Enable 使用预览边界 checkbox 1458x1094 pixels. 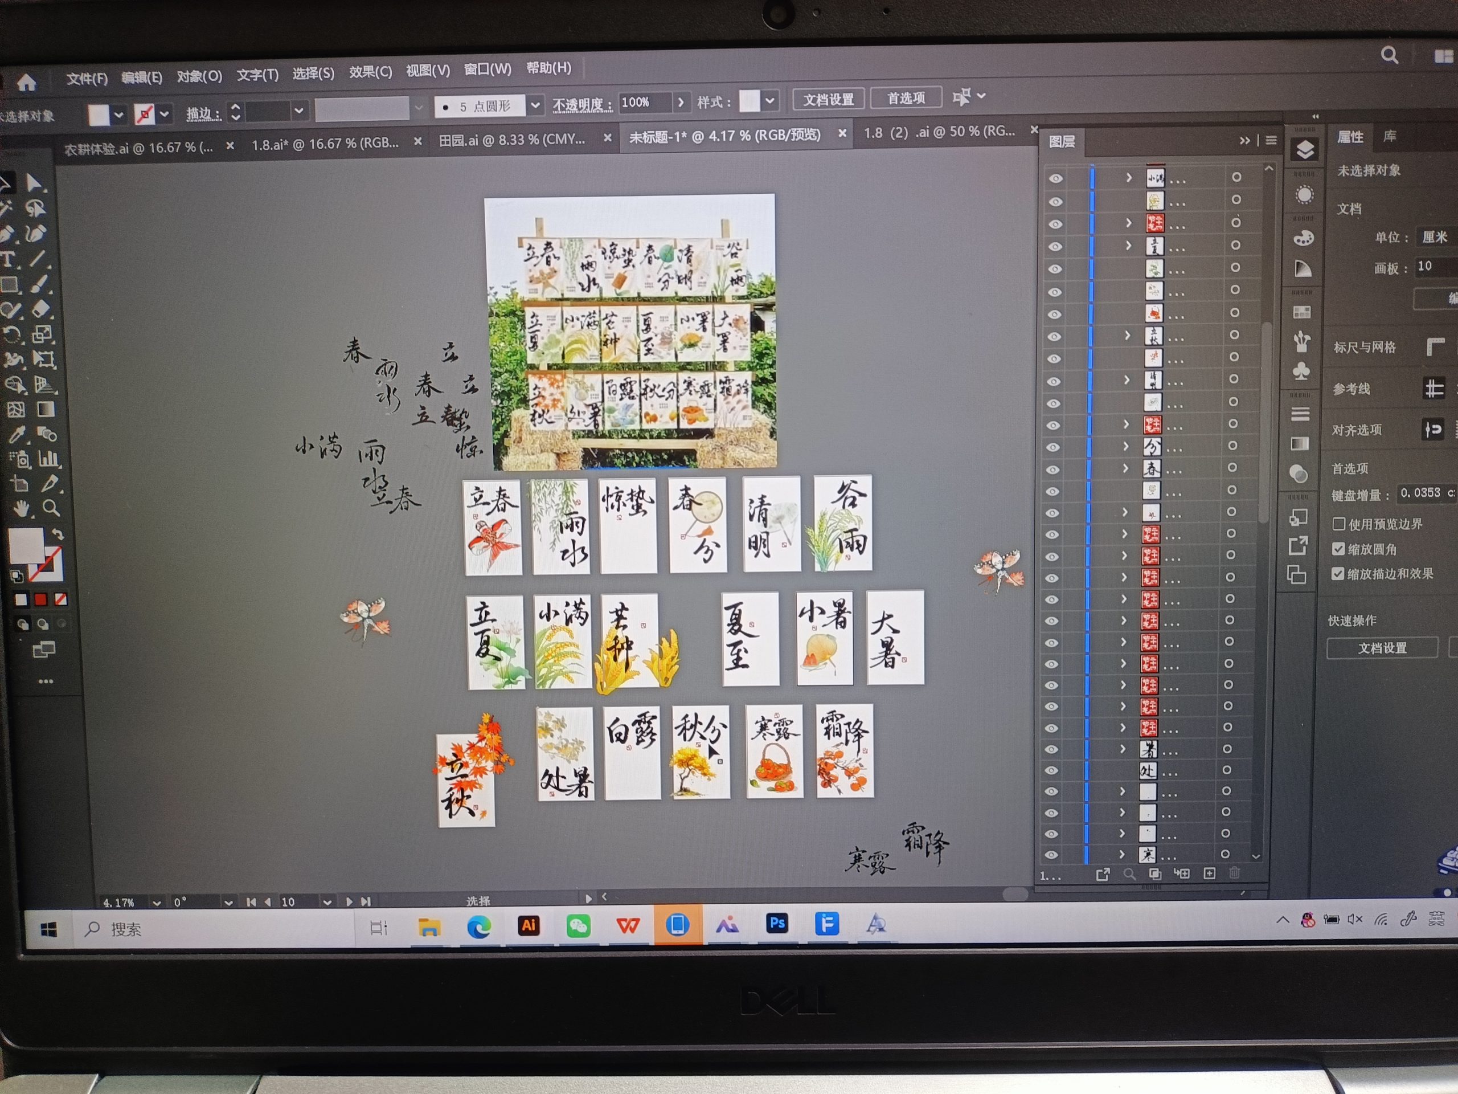pyautogui.click(x=1339, y=524)
